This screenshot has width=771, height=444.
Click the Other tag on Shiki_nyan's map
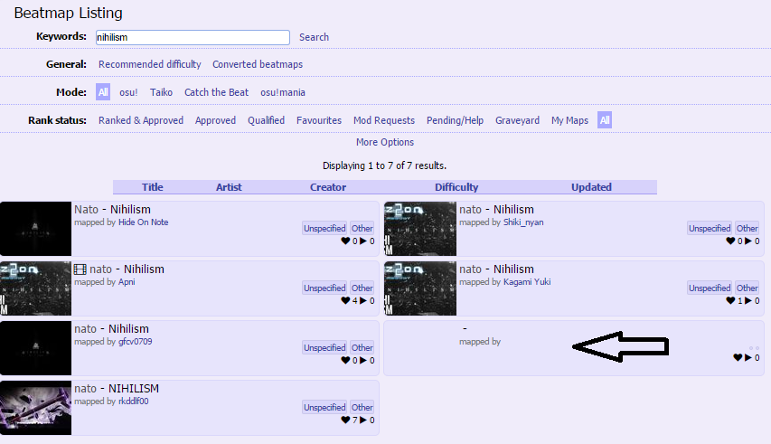point(747,228)
